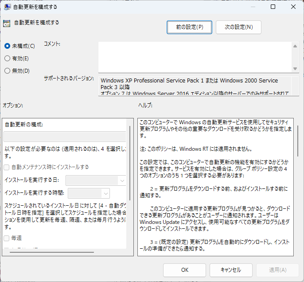Click the title bar computer icon
304x282 pixels.
coord(8,7)
